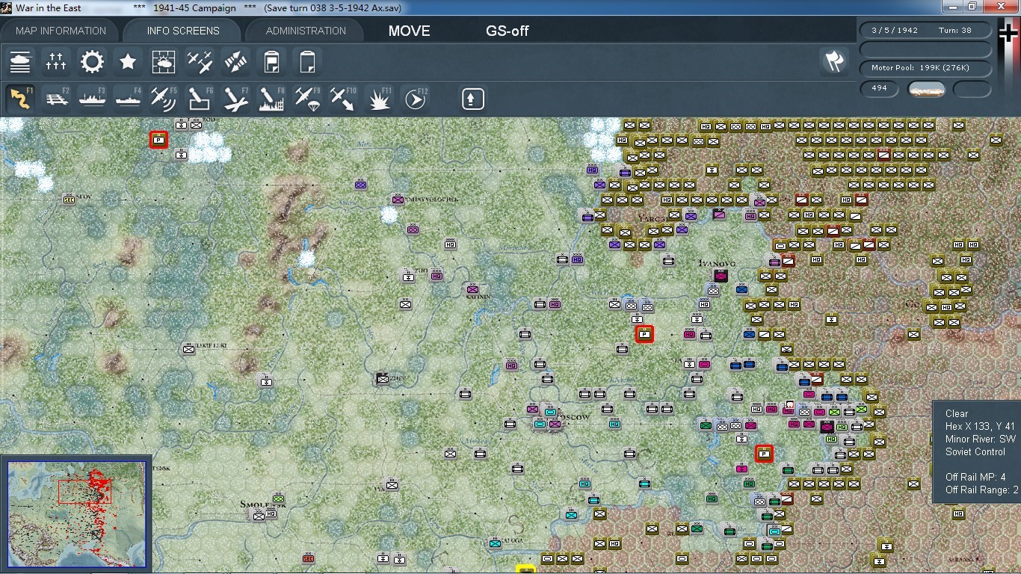Open the production gear icon
This screenshot has width=1021, height=574.
tap(92, 62)
